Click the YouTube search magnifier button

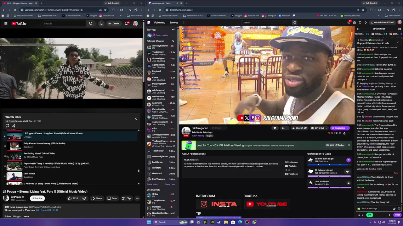tap(91, 24)
